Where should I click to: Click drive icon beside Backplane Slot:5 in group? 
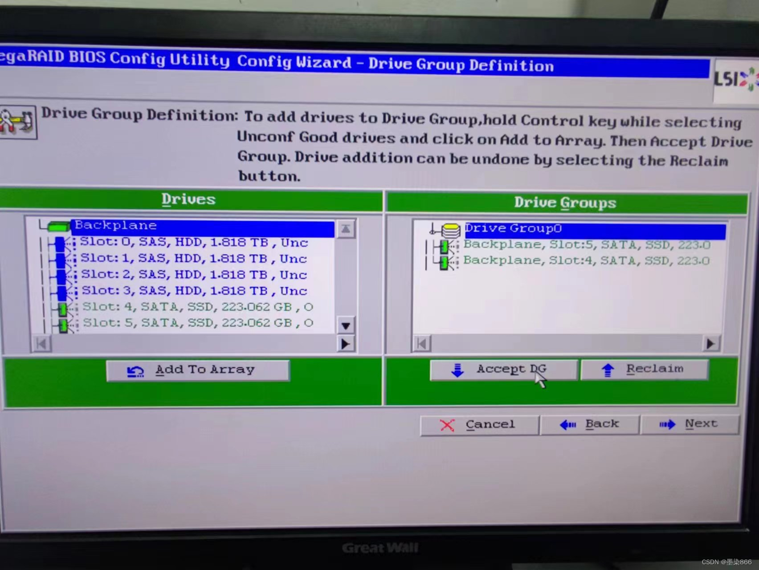[x=445, y=247]
